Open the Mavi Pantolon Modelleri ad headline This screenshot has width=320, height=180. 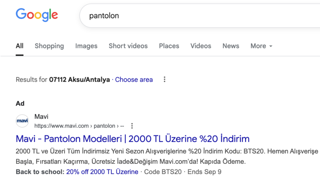[x=132, y=139]
